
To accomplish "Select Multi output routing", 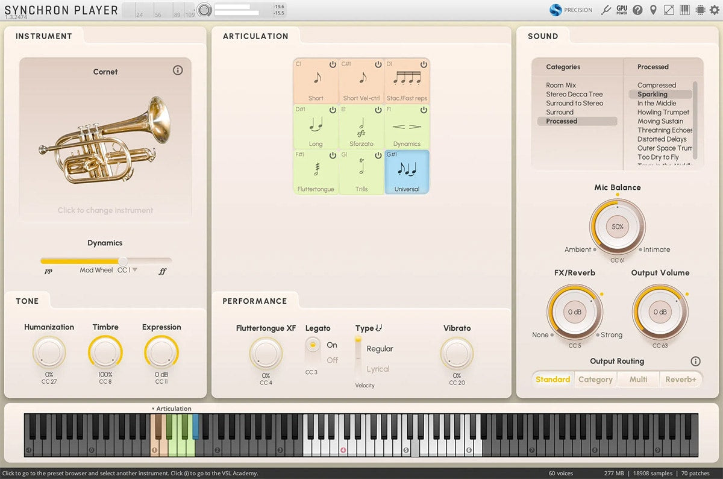I will [x=638, y=380].
